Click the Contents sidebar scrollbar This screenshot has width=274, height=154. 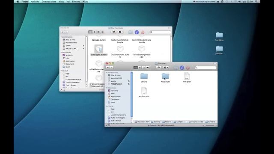(x=131, y=95)
